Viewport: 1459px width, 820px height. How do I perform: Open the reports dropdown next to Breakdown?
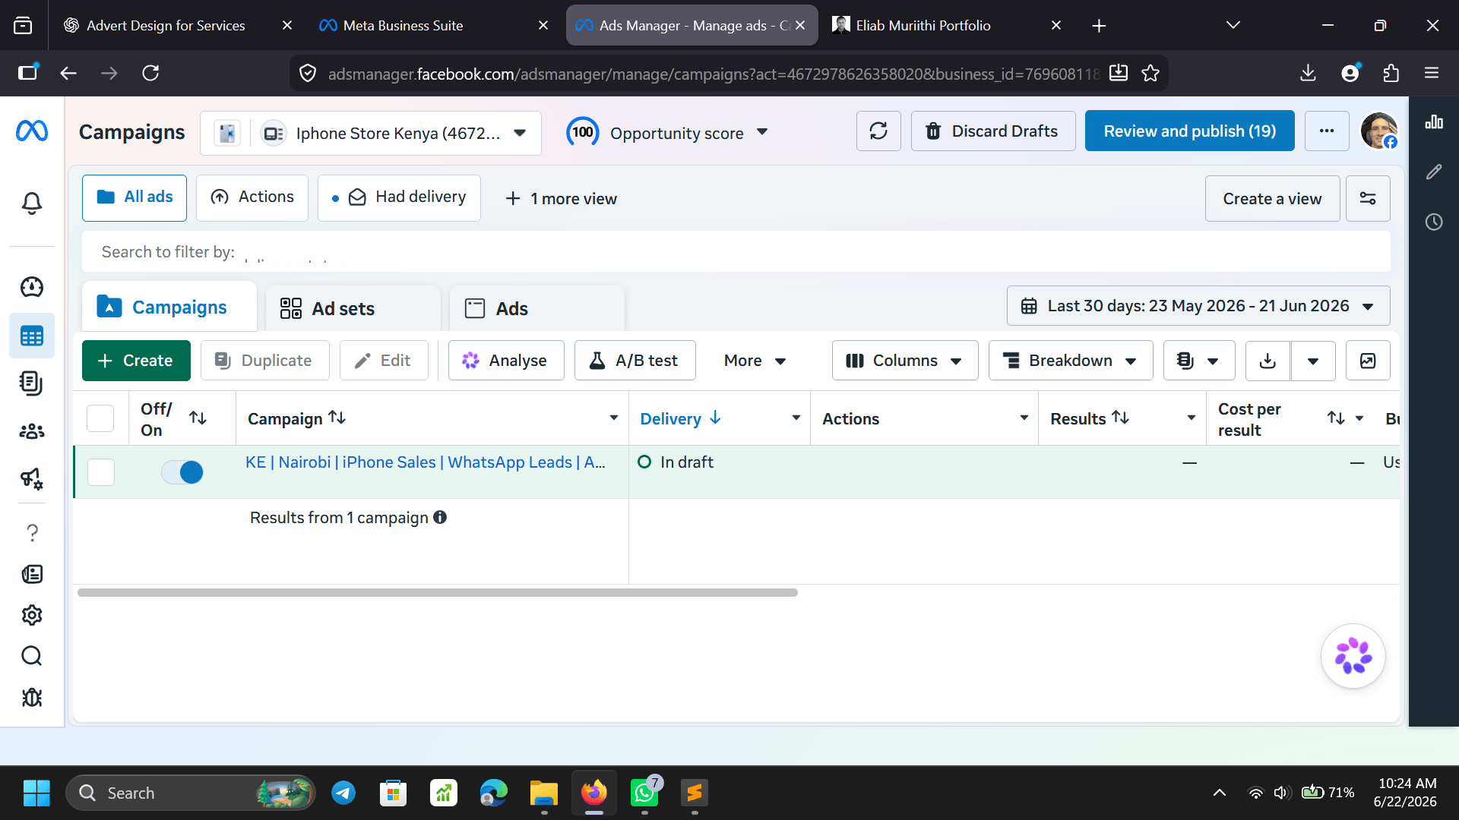pos(1198,361)
